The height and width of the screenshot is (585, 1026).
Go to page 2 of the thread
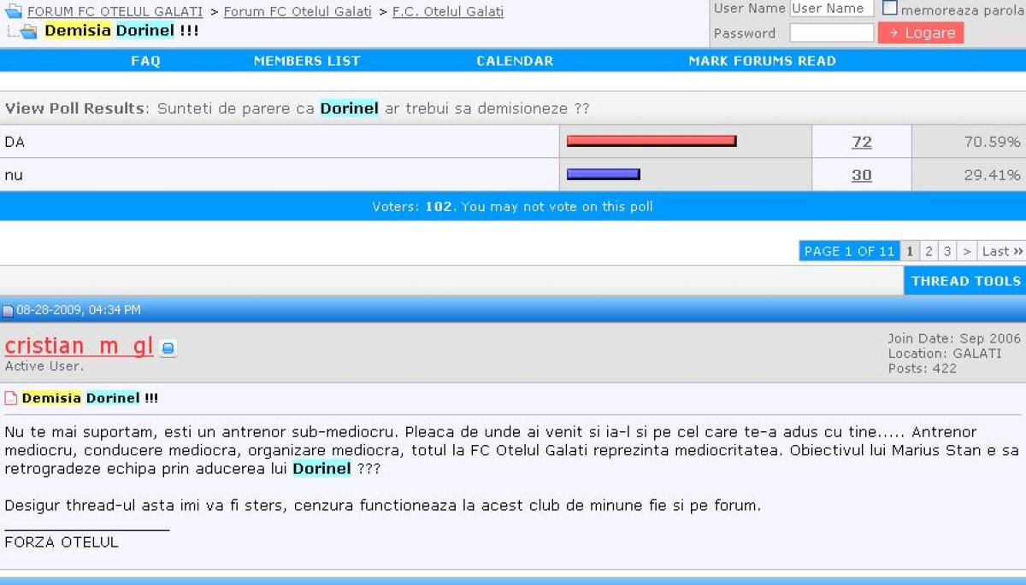[x=929, y=251]
